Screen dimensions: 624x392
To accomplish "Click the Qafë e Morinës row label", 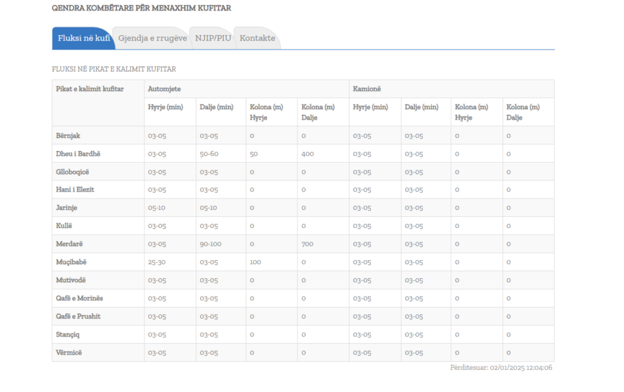I will coord(79,299).
